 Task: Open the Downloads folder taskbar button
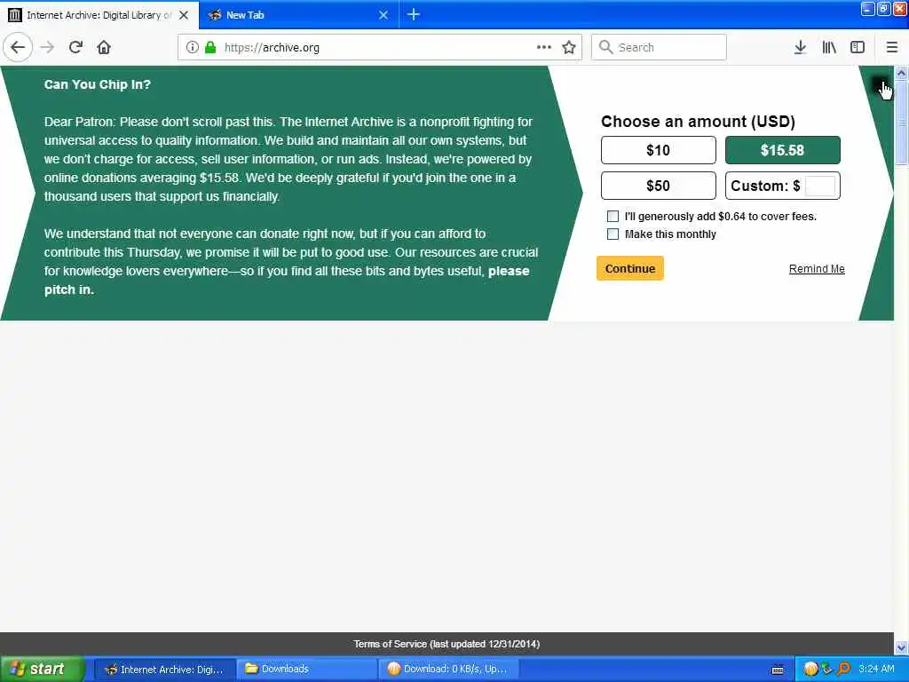click(x=306, y=670)
